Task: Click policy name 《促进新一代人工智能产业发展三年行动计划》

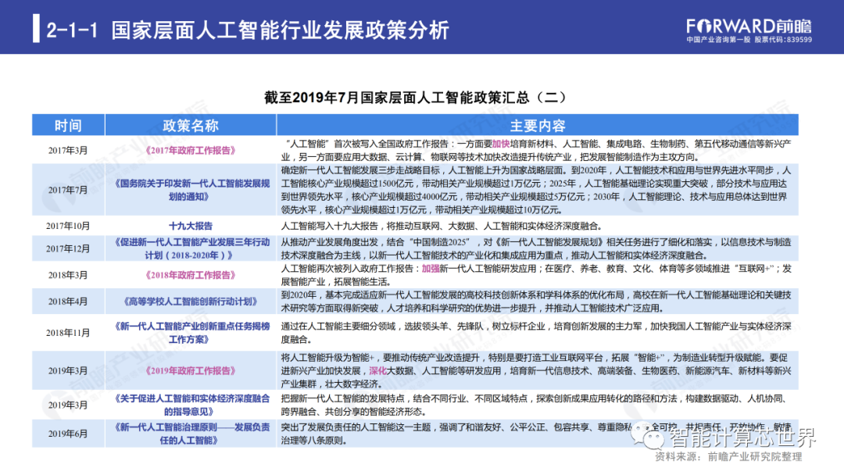Action: pyautogui.click(x=191, y=248)
